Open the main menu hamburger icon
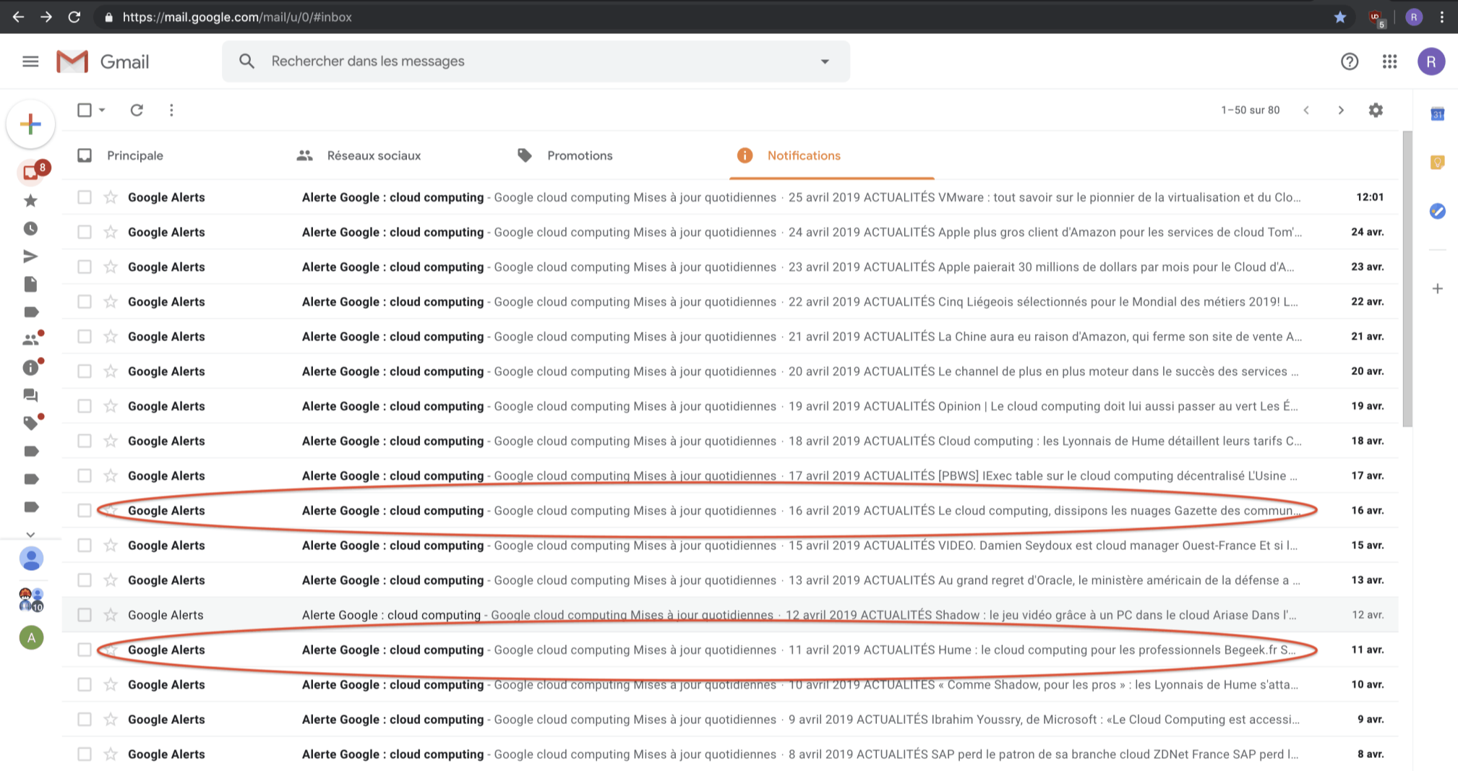Screen dimensions: 1458x771 pos(30,61)
